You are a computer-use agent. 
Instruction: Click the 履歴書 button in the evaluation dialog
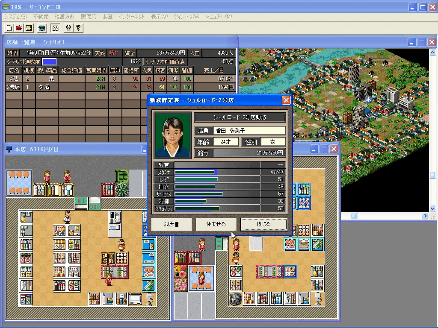point(171,224)
